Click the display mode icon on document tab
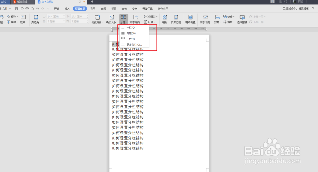Viewport: 318px width, 172px height. point(80,2)
